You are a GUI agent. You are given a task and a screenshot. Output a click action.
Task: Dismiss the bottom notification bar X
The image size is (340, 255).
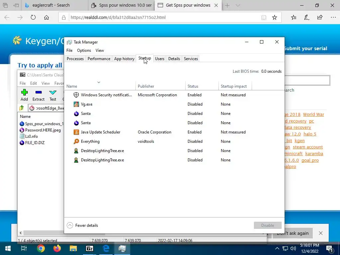(x=320, y=233)
